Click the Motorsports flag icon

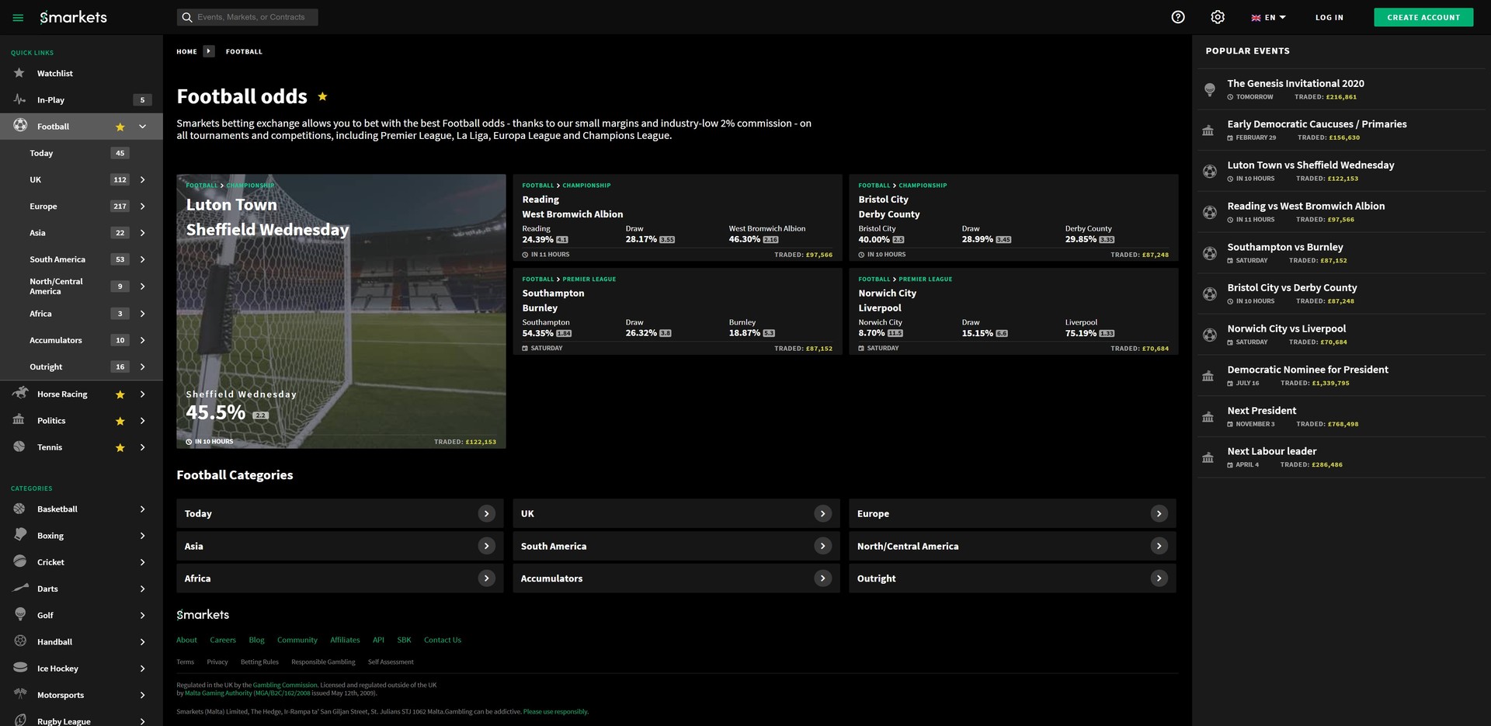[20, 694]
